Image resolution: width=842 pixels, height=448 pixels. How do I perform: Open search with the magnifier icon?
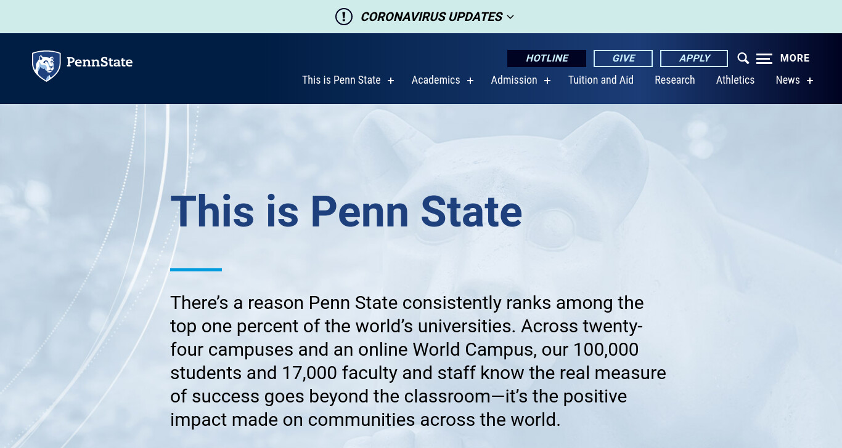pos(743,58)
